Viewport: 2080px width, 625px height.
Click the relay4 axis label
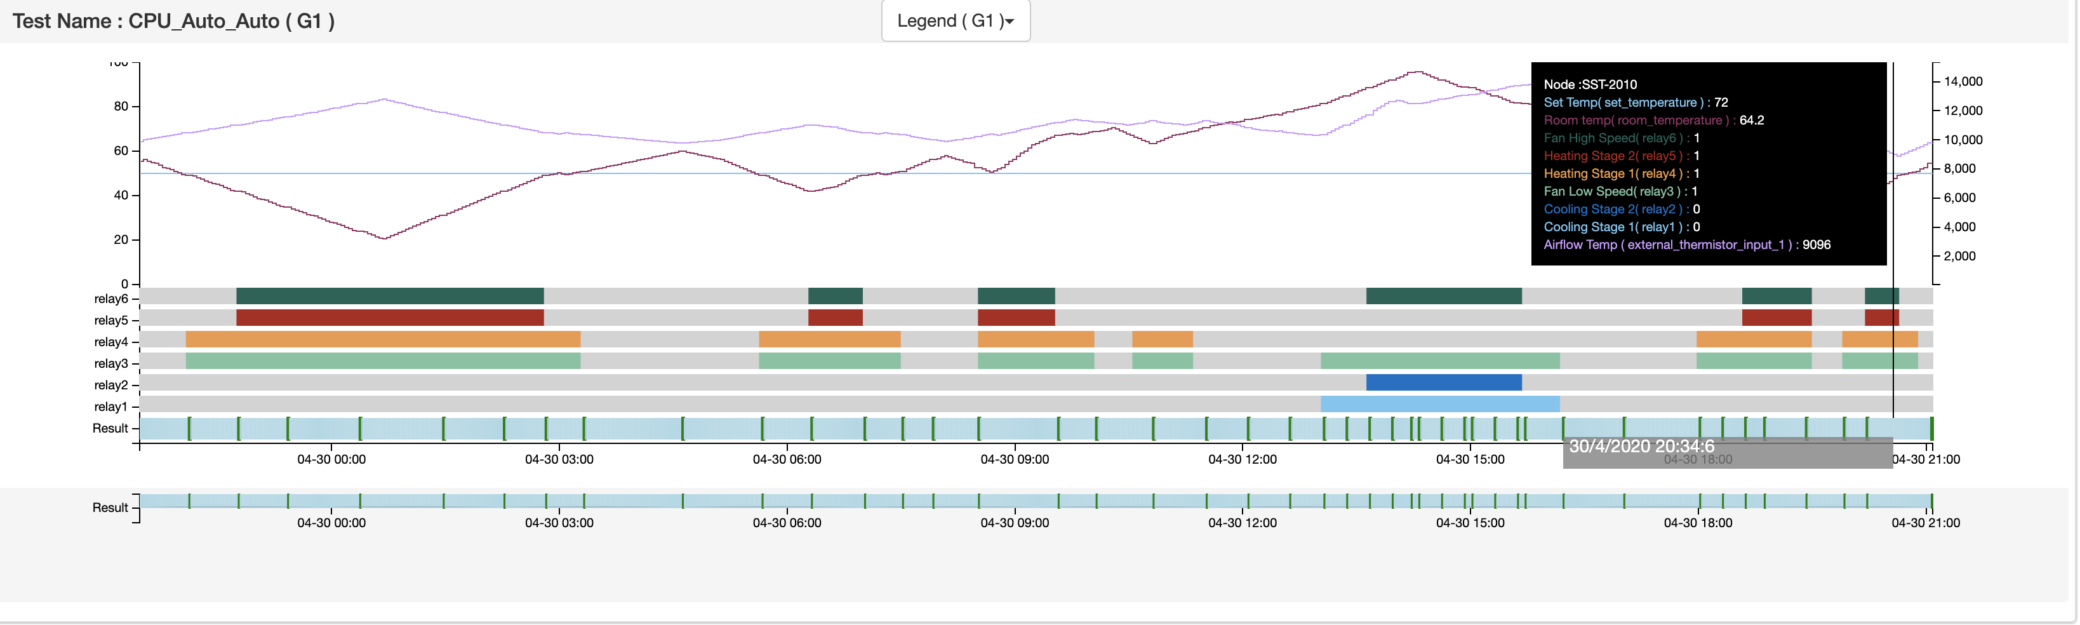[110, 342]
